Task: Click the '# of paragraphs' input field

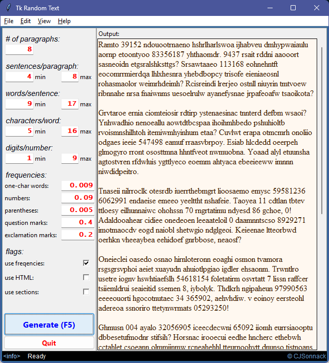Action: (x=19, y=49)
